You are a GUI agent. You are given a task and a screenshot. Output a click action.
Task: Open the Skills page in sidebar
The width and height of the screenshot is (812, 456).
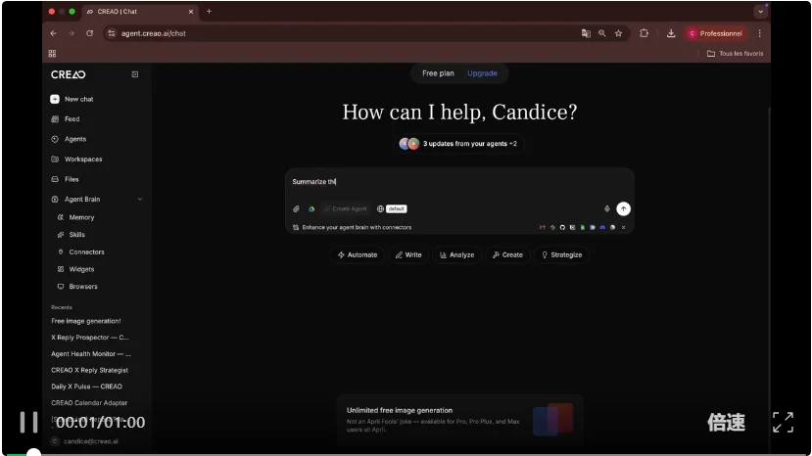tap(76, 235)
